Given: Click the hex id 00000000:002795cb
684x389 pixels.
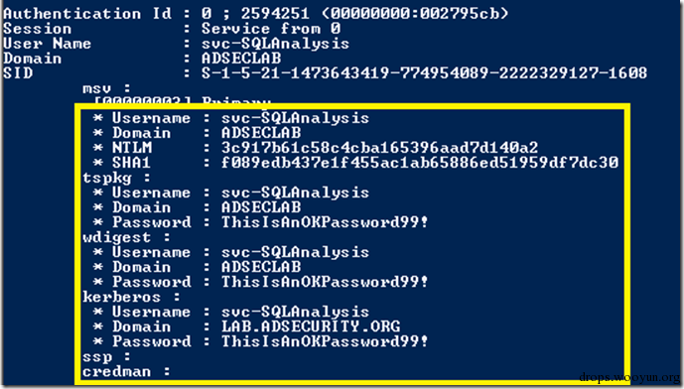Looking at the screenshot, I should click(415, 14).
